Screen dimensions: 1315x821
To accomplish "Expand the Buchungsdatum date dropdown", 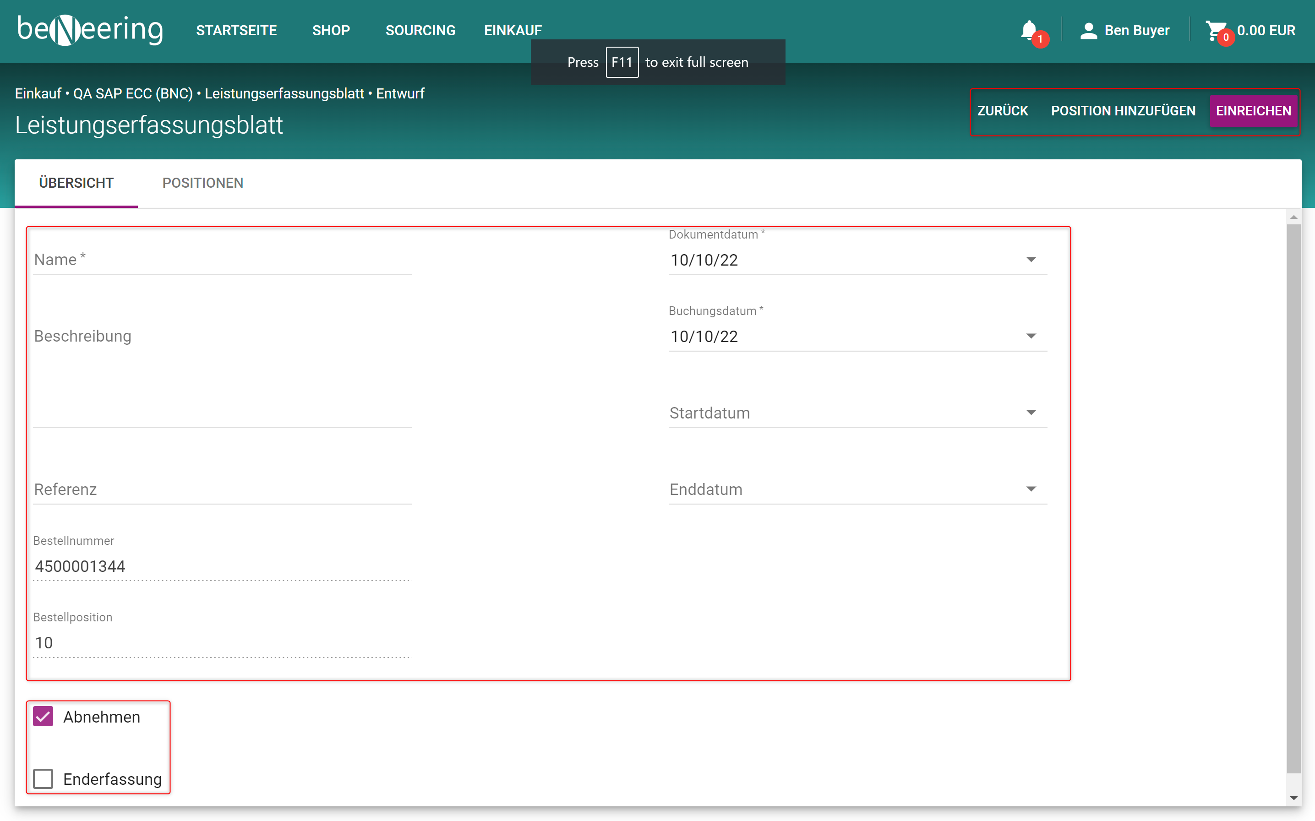I will [x=1031, y=336].
